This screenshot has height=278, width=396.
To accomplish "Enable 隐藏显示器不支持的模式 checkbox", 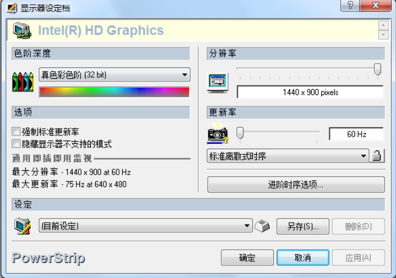I will click(x=16, y=144).
